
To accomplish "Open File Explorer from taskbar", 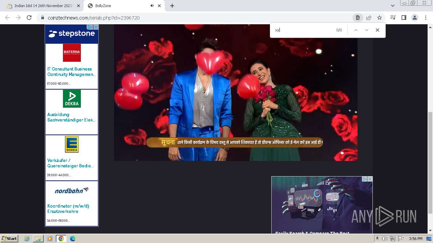I will (x=38, y=239).
